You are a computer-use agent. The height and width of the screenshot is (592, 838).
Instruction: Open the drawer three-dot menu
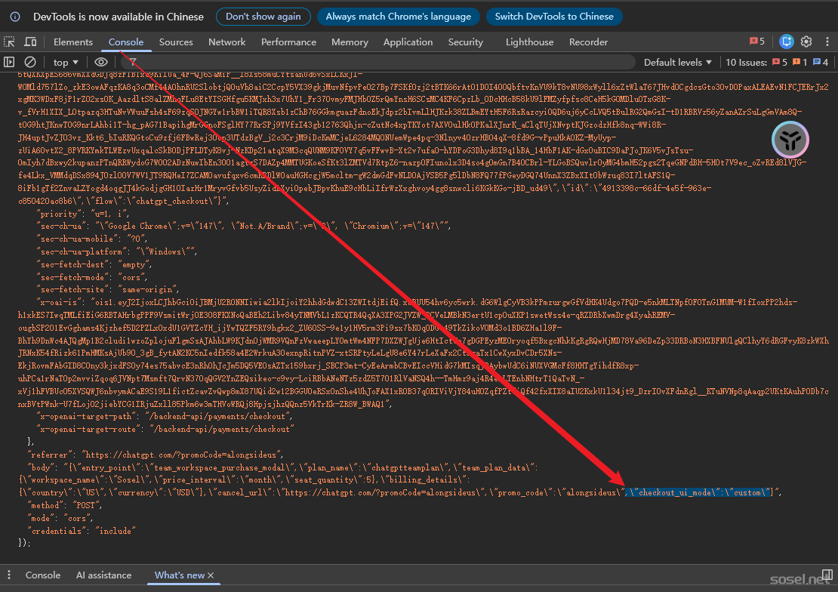pyautogui.click(x=9, y=575)
